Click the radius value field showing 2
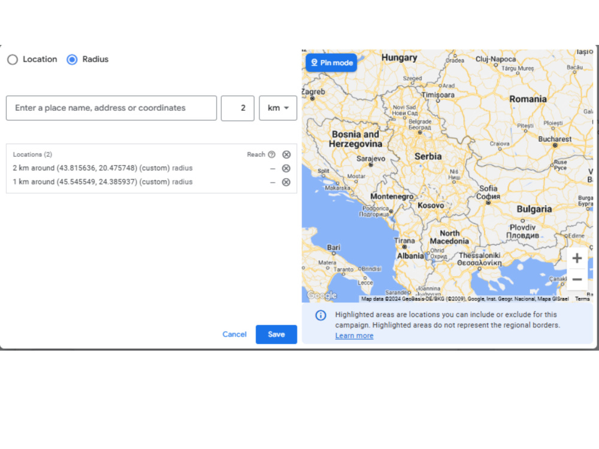Screen dimensions: 599x449 tap(238, 108)
